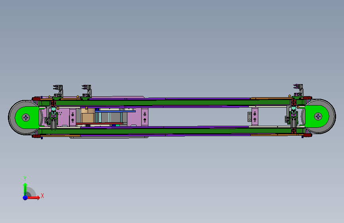Image resolution: width=344 pixels, height=223 pixels.
Task: Click the X axis arrow of the triad
Action: [33, 198]
